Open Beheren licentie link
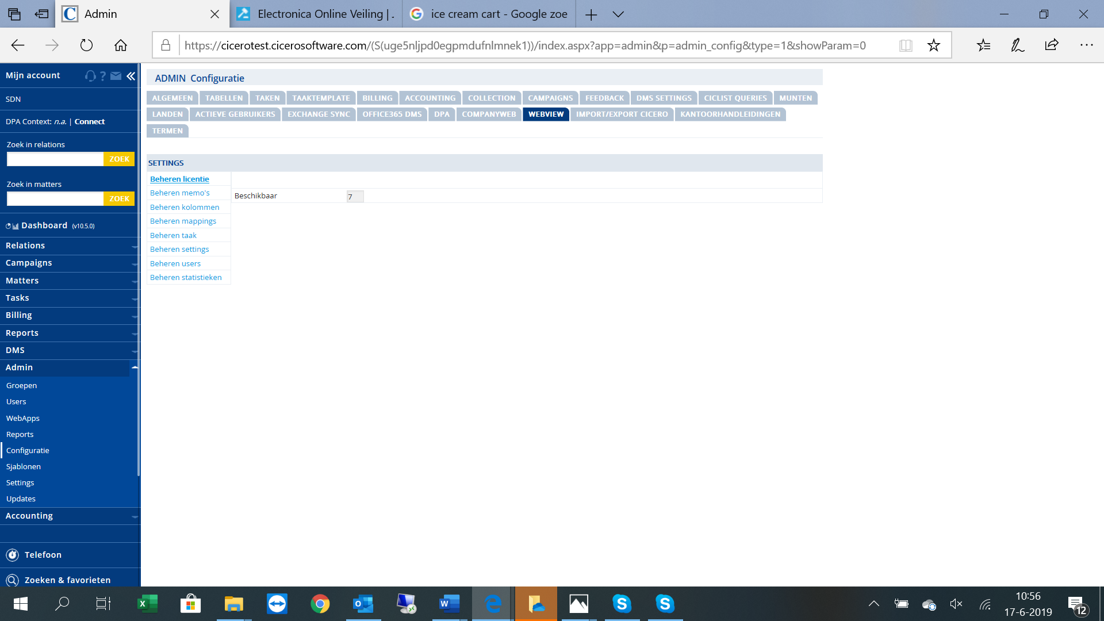The image size is (1104, 621). coord(179,179)
